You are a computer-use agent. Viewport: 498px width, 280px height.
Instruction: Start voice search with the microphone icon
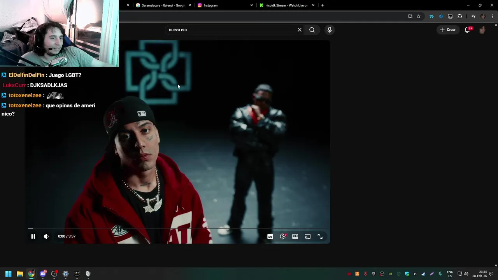[330, 30]
